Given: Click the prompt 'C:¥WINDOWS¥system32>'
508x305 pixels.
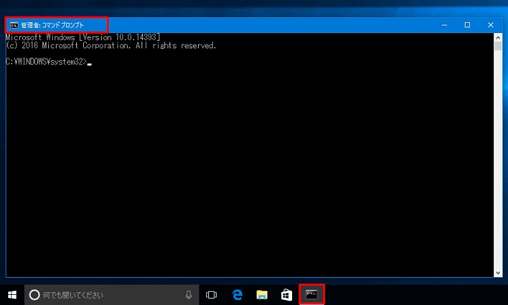Looking at the screenshot, I should point(46,62).
